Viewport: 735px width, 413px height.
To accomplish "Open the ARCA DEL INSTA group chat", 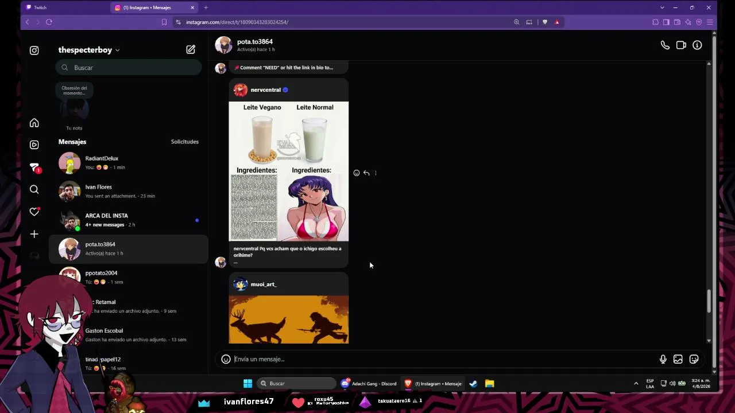I will tap(129, 220).
